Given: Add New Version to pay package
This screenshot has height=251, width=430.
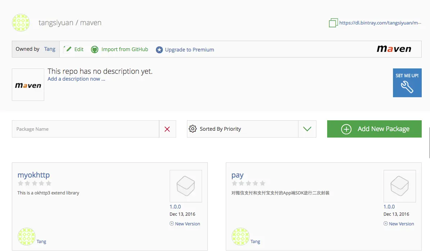Looking at the screenshot, I should pos(399,224).
